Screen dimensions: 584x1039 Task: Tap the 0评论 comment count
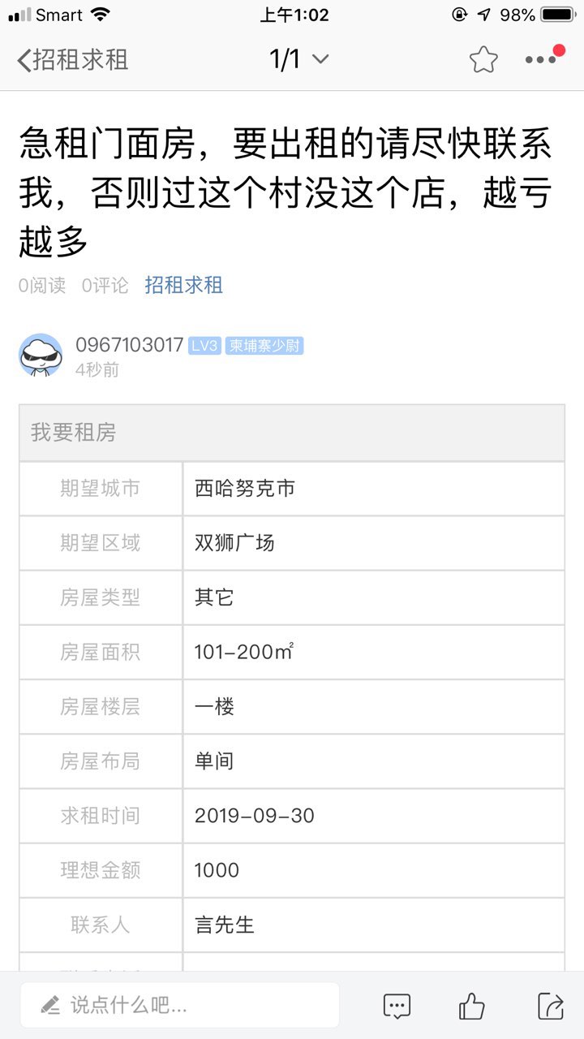105,286
